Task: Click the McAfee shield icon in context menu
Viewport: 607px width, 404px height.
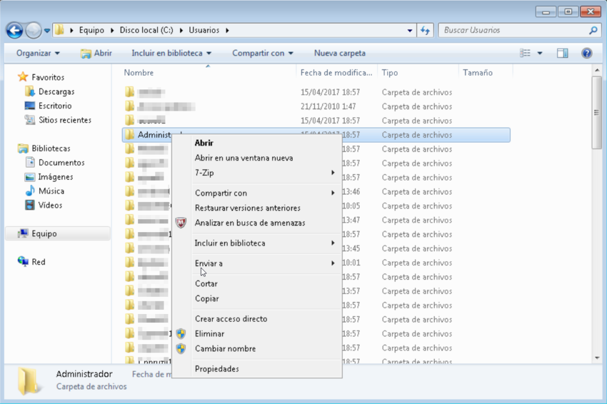Action: 181,223
